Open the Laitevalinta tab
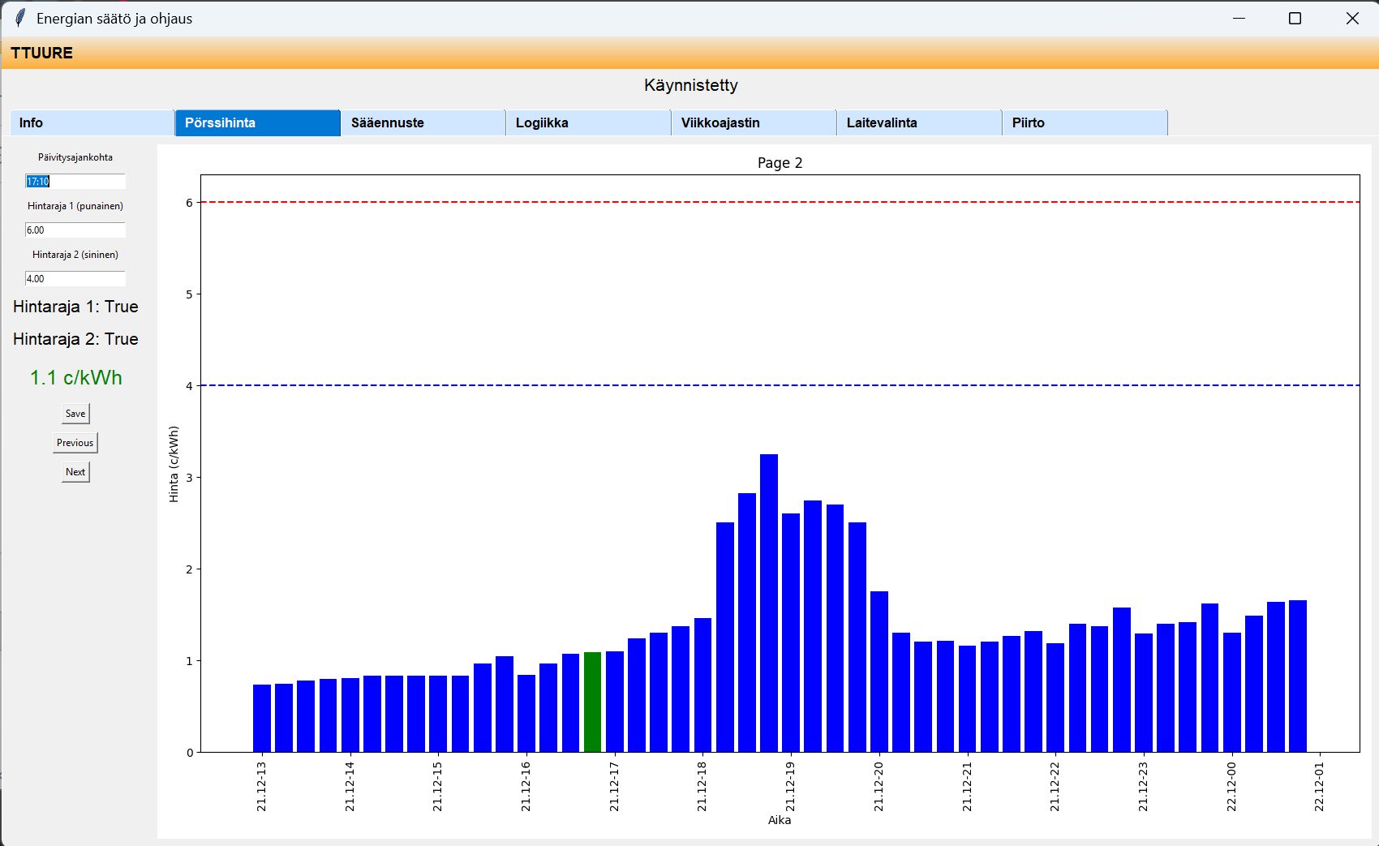 (919, 122)
